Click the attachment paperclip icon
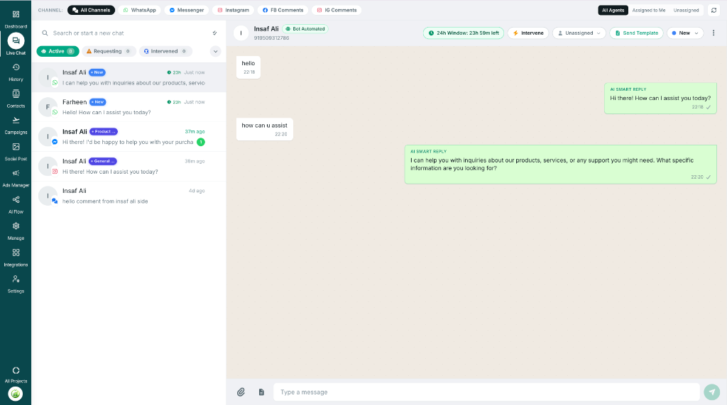The image size is (727, 405). click(241, 392)
